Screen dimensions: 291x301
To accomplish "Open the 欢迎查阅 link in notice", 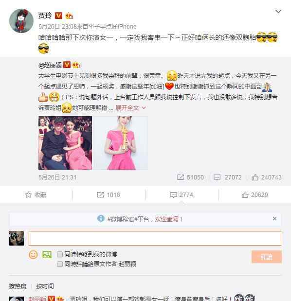I will 167,219.
